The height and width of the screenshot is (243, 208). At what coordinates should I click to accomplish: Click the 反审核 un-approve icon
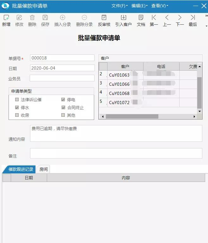tap(104, 17)
